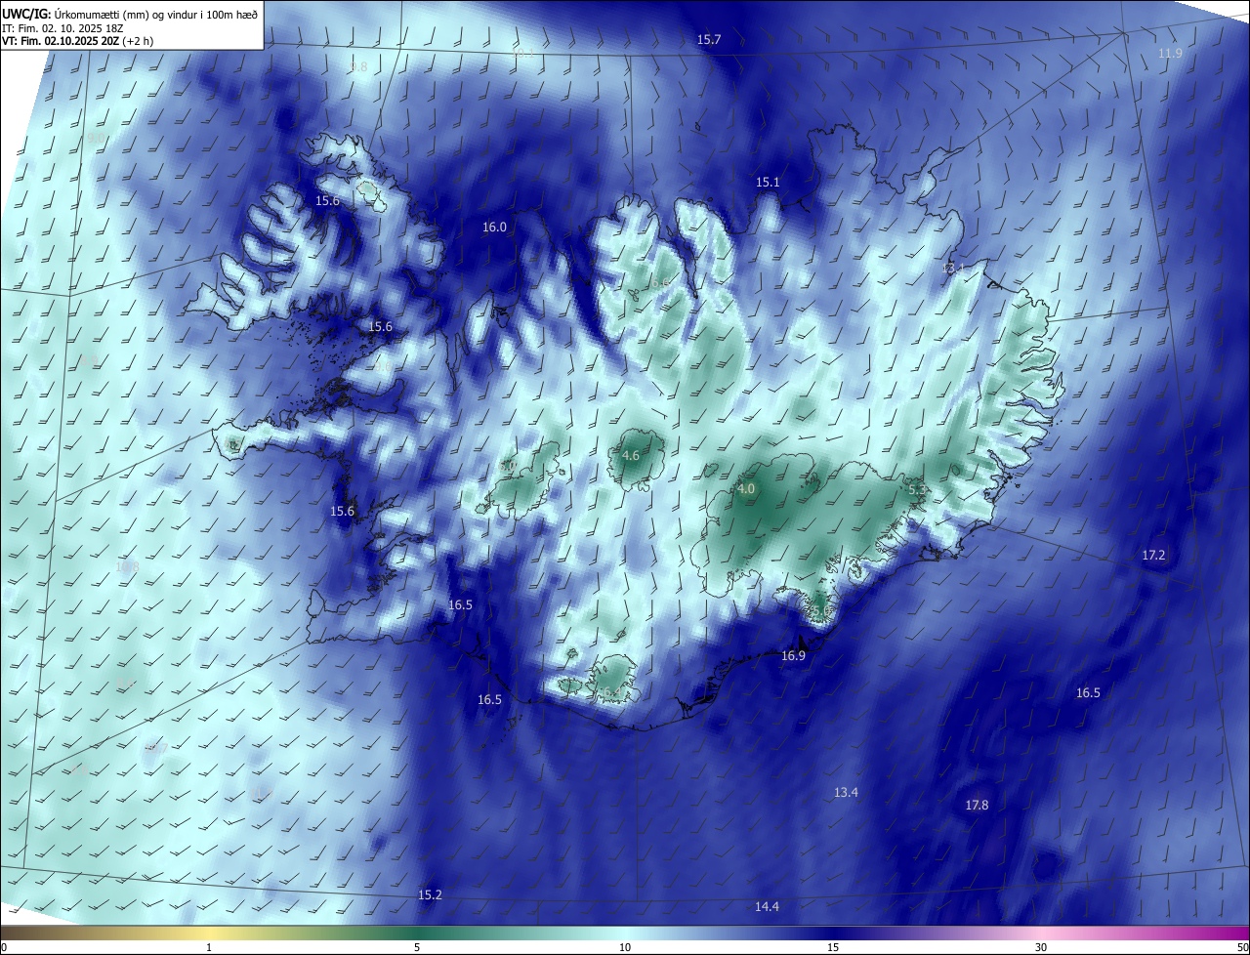Click the colorbar tick label 15
Image resolution: width=1250 pixels, height=955 pixels.
[833, 948]
